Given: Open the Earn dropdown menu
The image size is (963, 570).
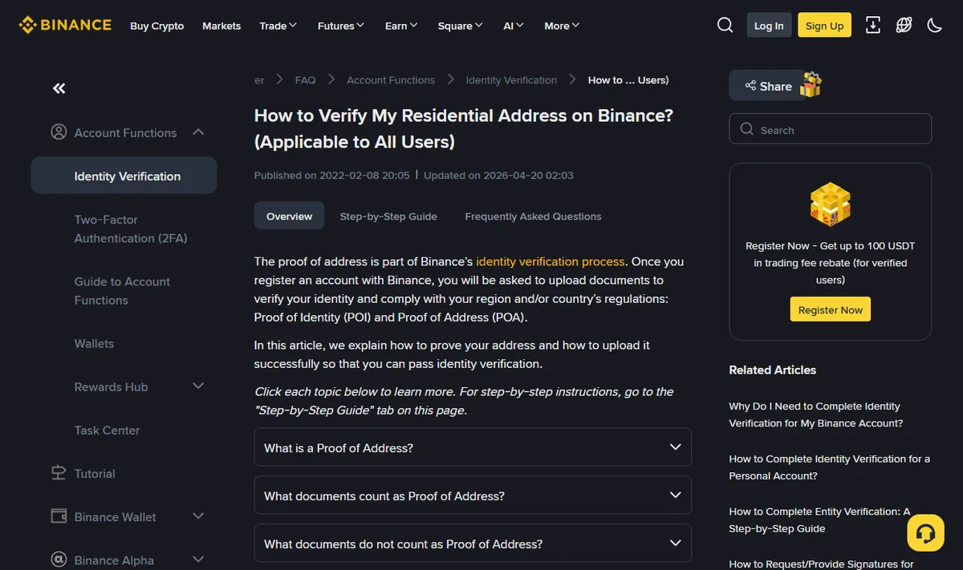Looking at the screenshot, I should 401,26.
